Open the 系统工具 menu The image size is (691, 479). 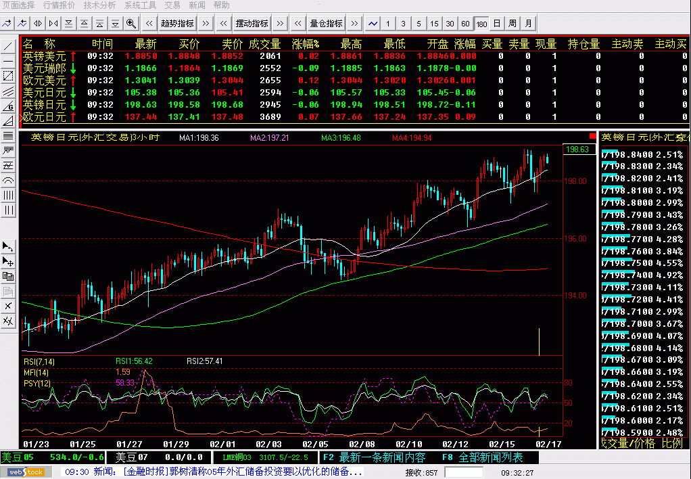(x=140, y=5)
